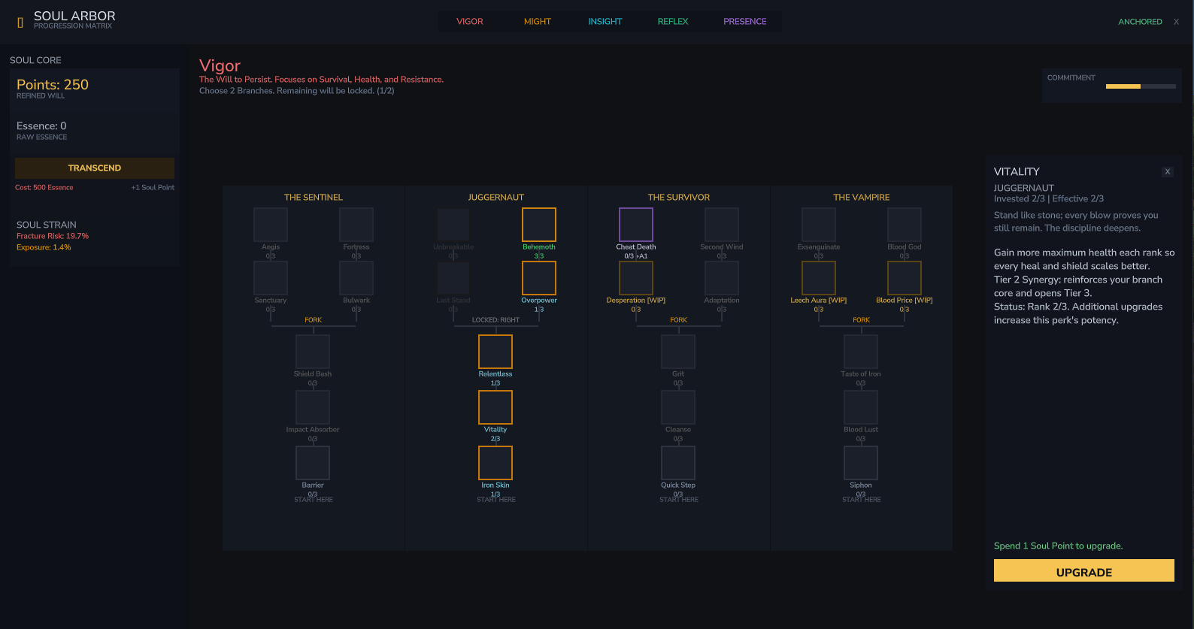Screen dimensions: 1194x629
Task: Close the Vitality details panel
Action: pos(1168,171)
